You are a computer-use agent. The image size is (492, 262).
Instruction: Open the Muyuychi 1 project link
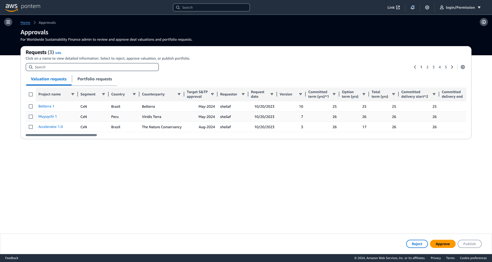pos(48,116)
